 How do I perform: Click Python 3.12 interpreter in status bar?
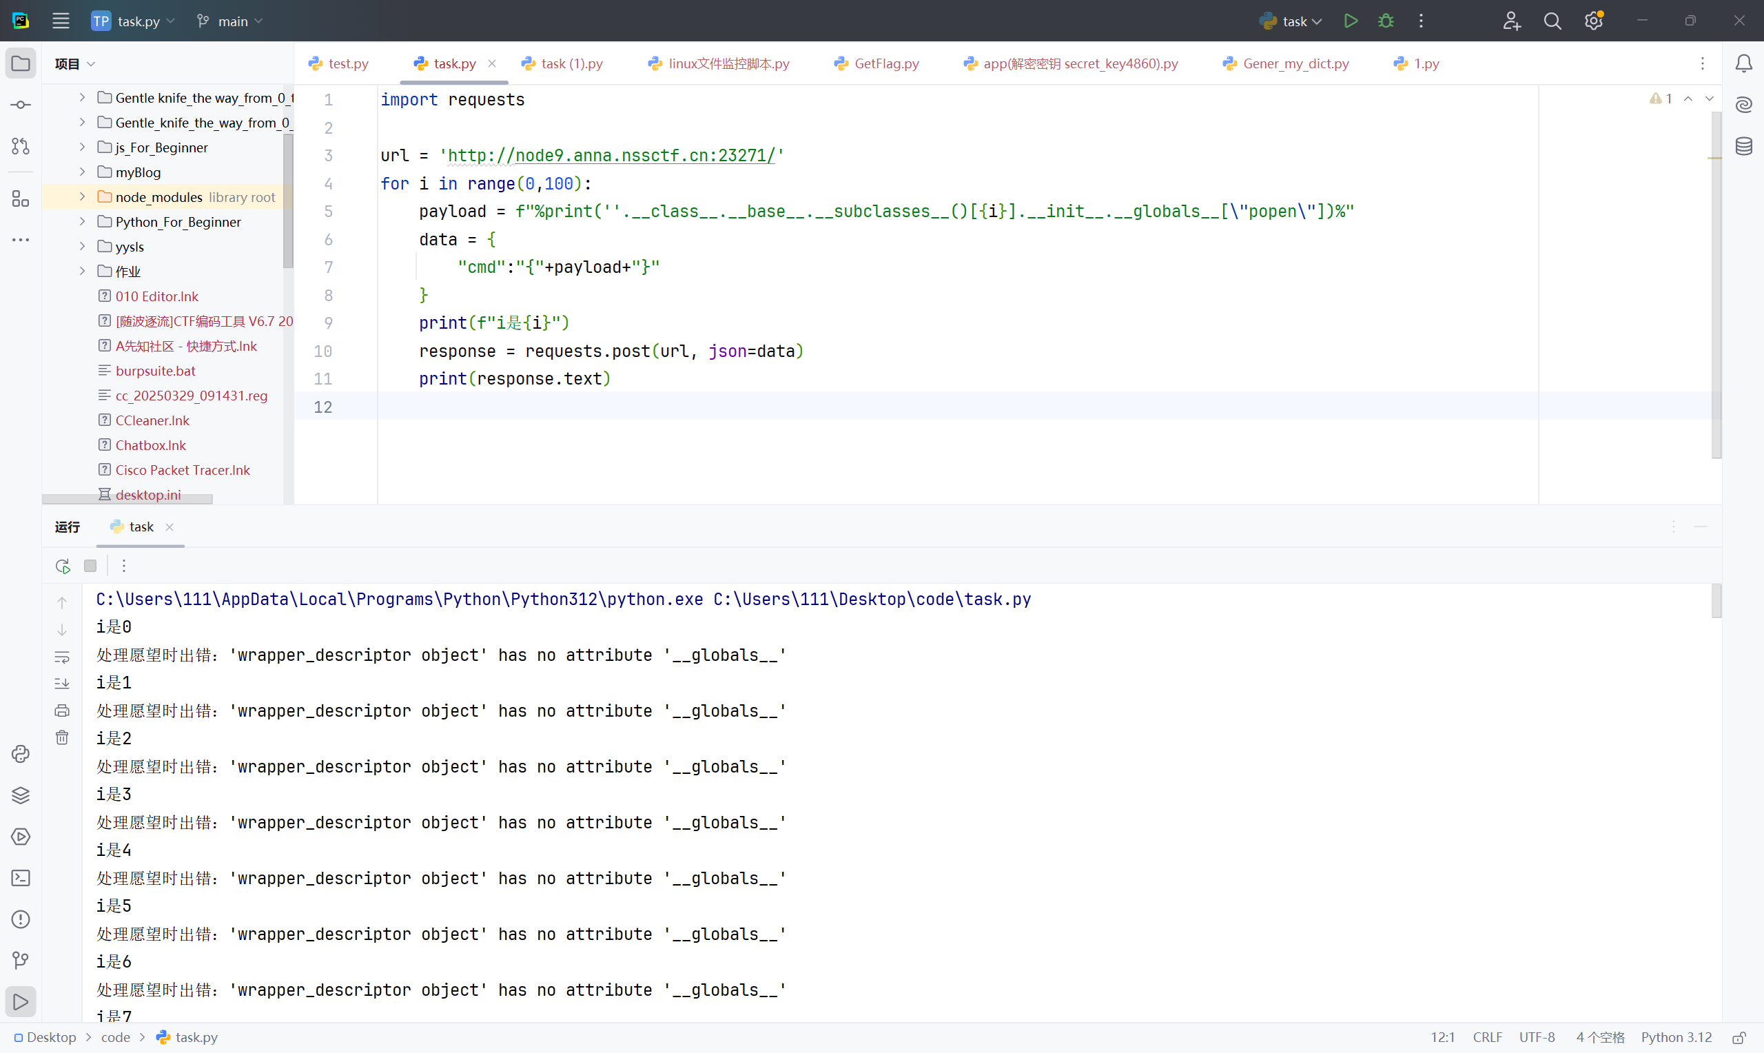pos(1676,1037)
